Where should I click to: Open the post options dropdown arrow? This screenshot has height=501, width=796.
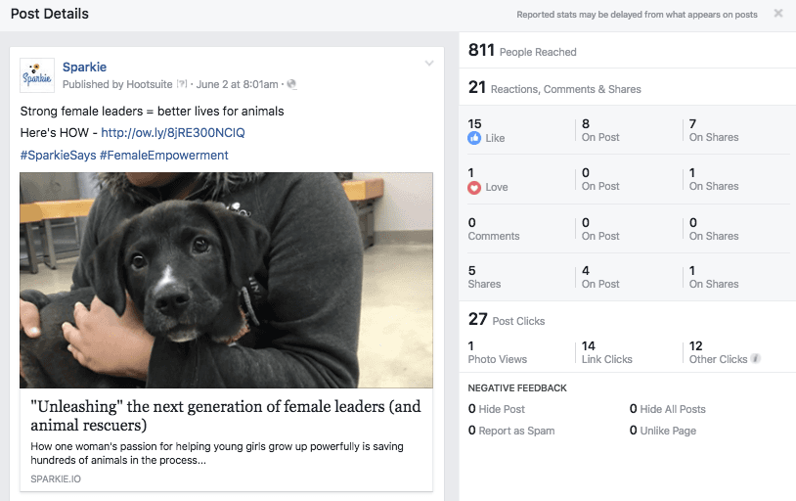coord(428,65)
